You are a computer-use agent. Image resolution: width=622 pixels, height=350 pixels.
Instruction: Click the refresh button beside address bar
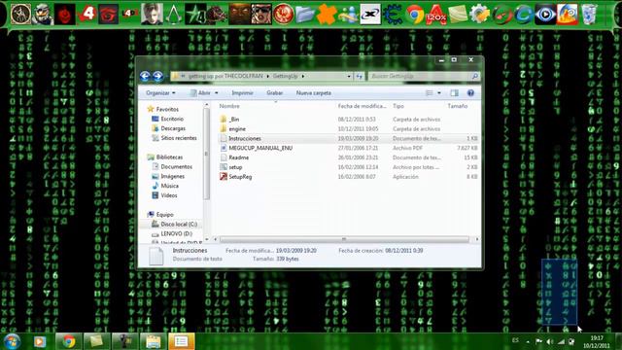(x=360, y=76)
